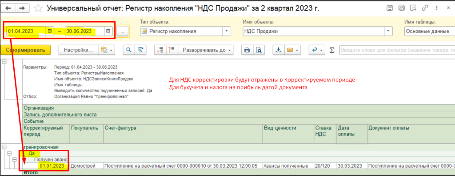Collapse the Получен аванс group row
The height and width of the screenshot is (176, 455).
coord(15,159)
